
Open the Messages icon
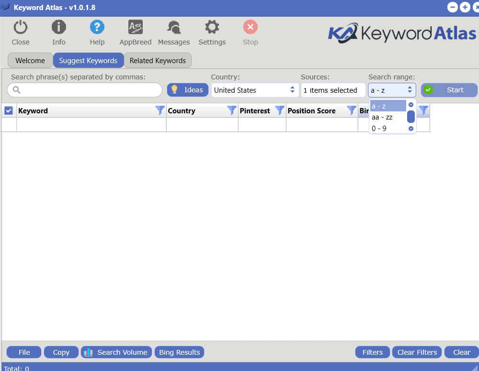[x=174, y=28]
